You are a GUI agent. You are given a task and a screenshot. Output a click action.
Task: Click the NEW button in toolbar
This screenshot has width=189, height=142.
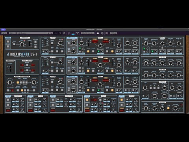[x=4, y=33]
